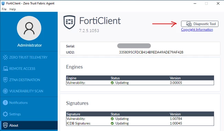Click the Engines table Status header

115,78
